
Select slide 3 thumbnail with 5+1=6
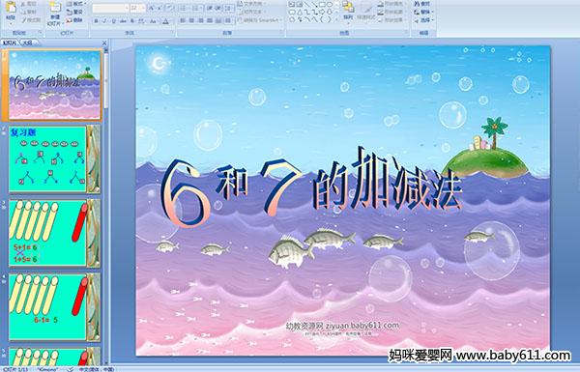pos(55,233)
